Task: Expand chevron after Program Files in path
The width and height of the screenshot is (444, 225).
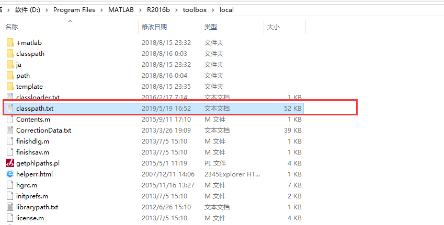Action: click(101, 10)
